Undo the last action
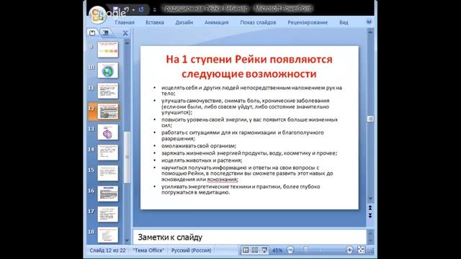Viewport: 461px width, 259px height. [x=127, y=9]
